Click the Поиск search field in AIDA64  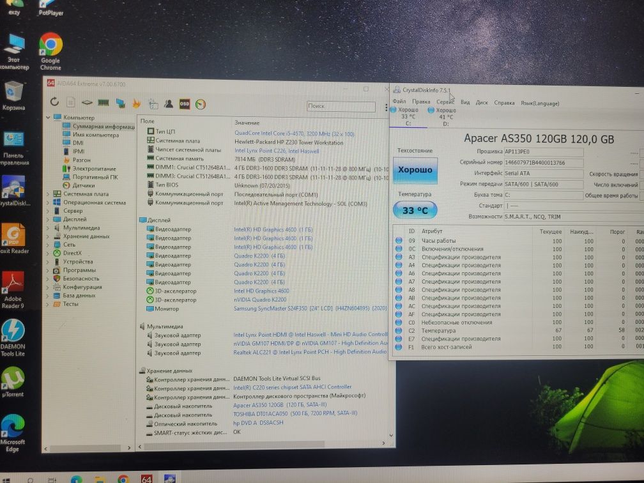[341, 106]
